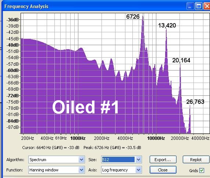Click the Log frequency axis combo text
The height and width of the screenshot is (178, 210).
click(x=115, y=170)
